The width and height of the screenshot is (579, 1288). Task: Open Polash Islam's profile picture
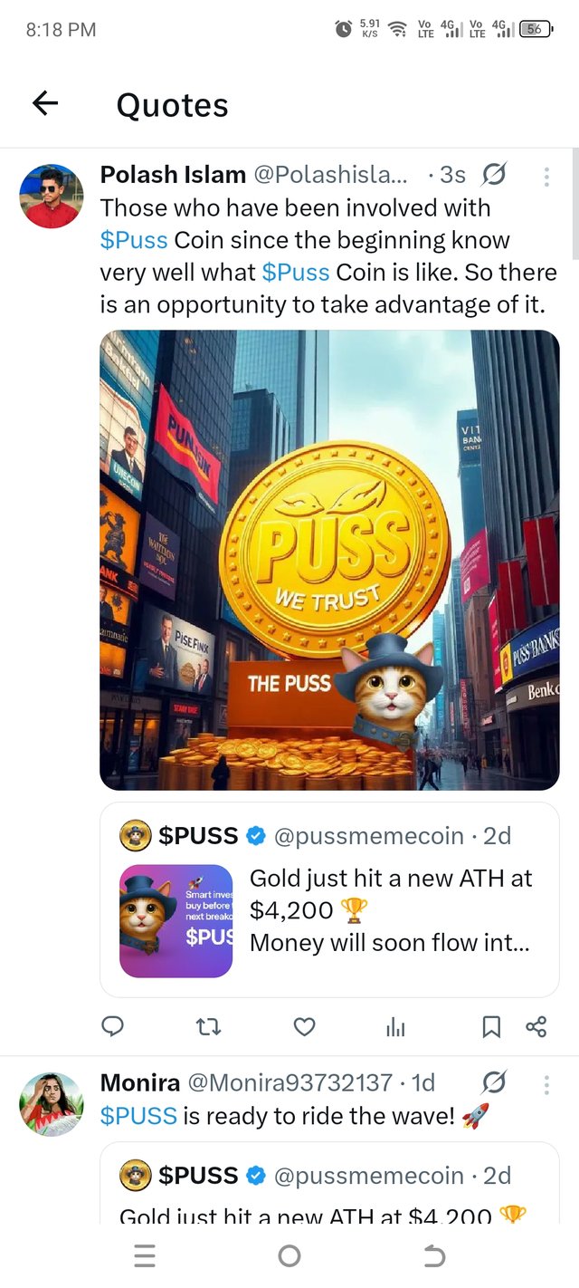tap(51, 196)
